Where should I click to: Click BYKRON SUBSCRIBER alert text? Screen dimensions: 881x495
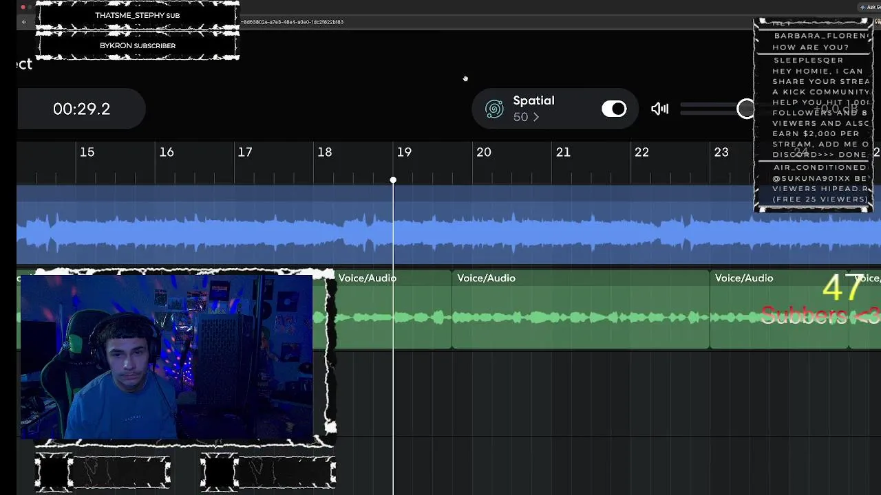click(x=137, y=45)
